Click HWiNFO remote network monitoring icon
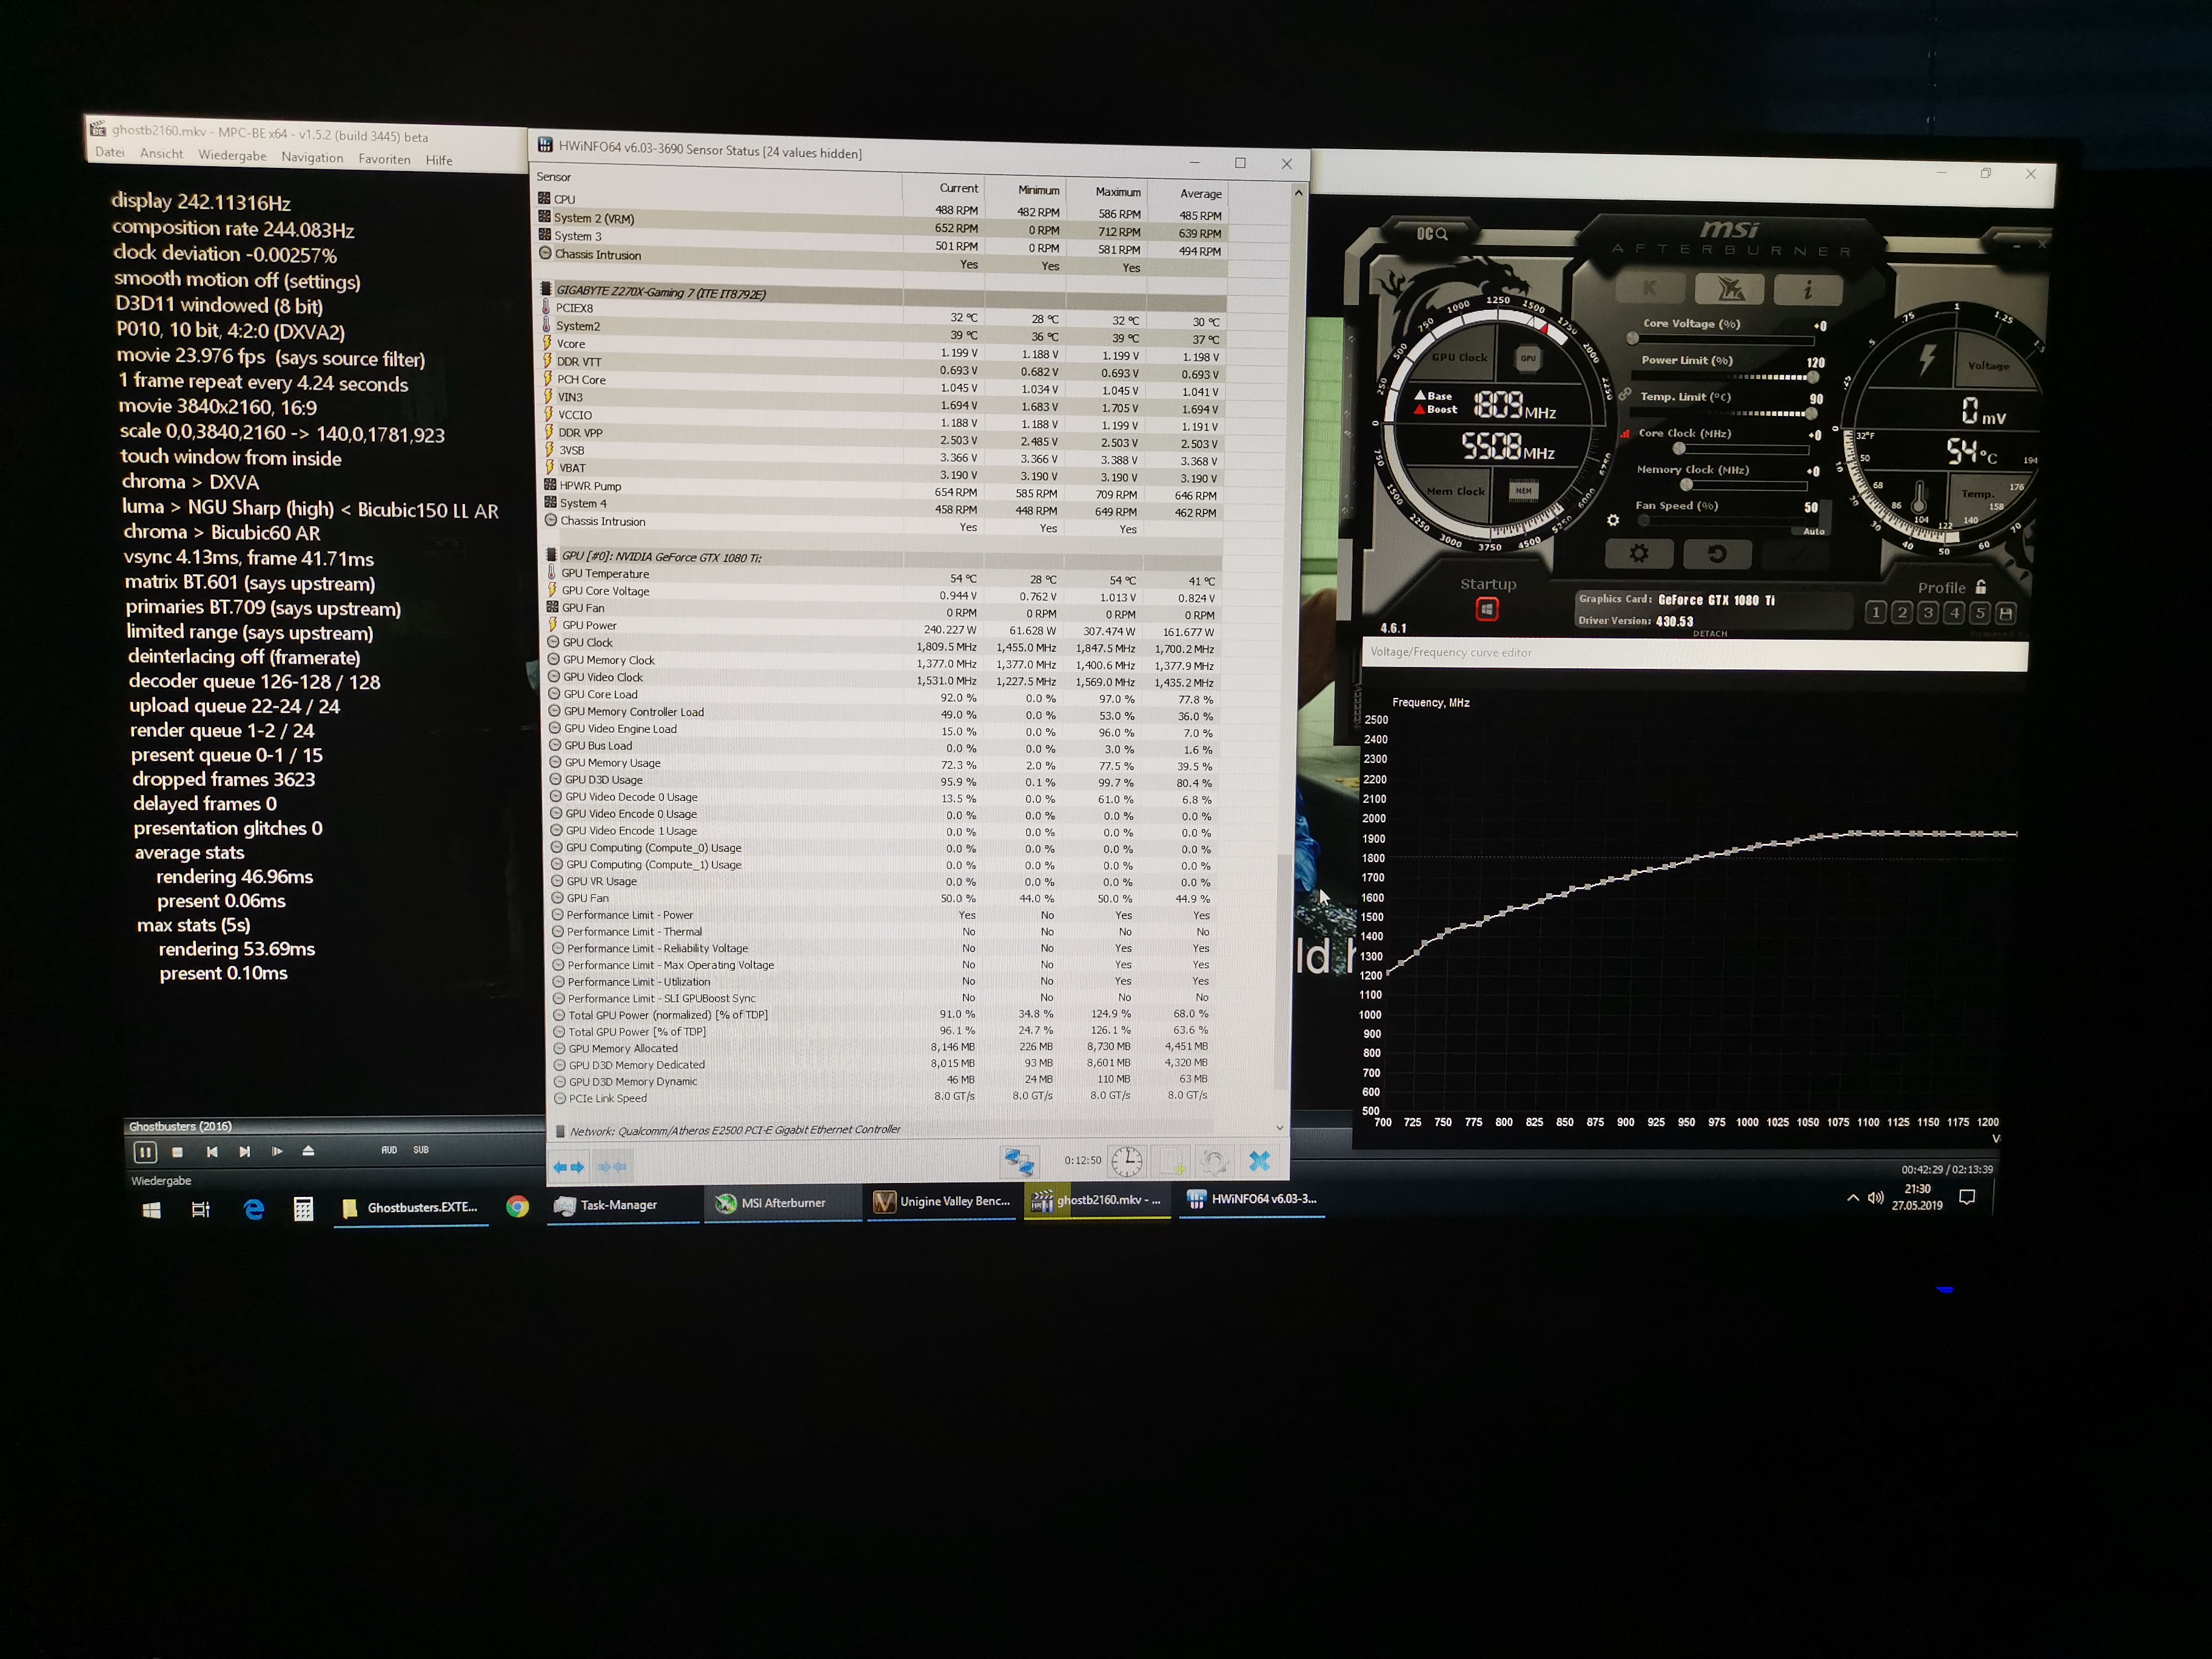The width and height of the screenshot is (2212, 1659). coord(1019,1161)
